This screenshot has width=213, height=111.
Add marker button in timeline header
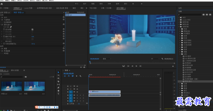[77, 76]
